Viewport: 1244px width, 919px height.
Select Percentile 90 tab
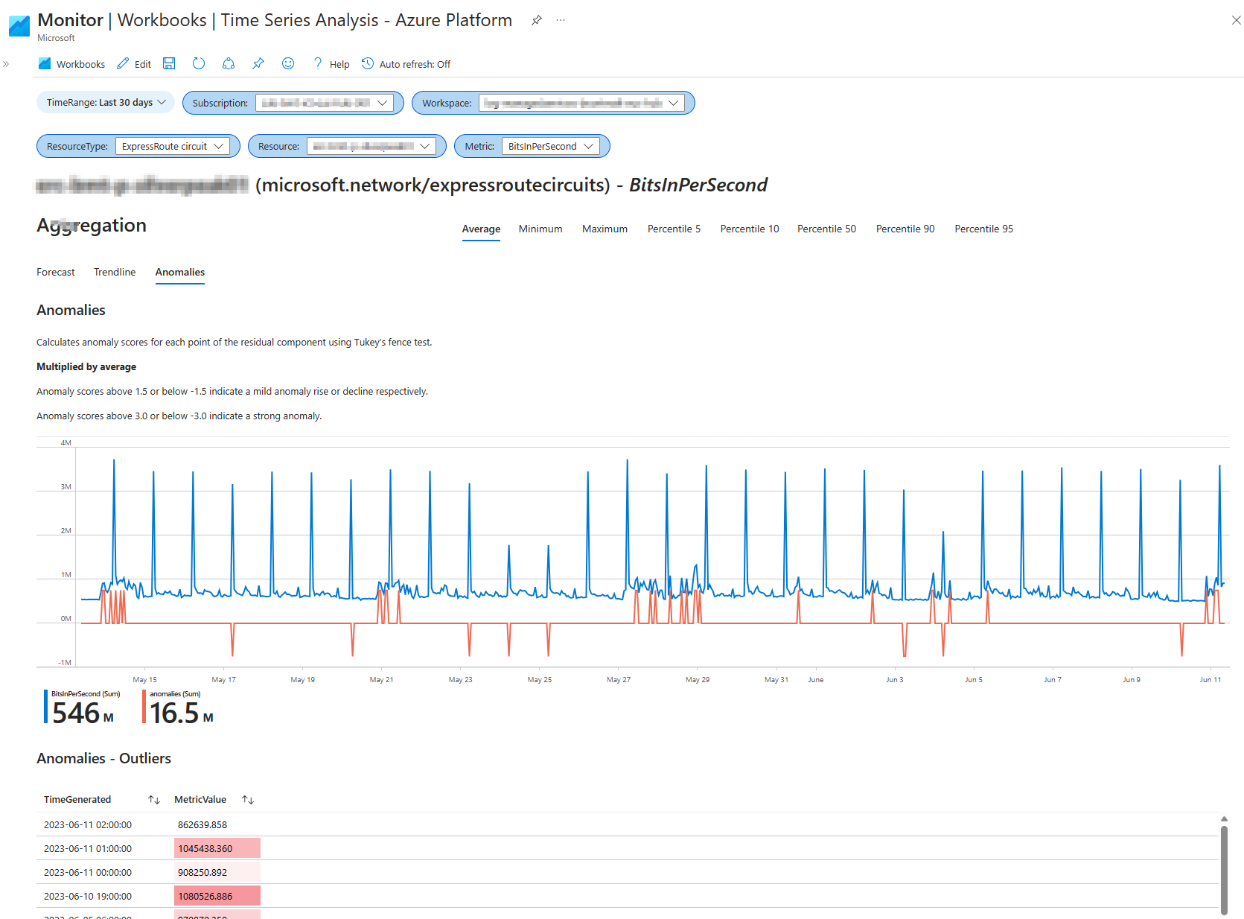coord(905,229)
